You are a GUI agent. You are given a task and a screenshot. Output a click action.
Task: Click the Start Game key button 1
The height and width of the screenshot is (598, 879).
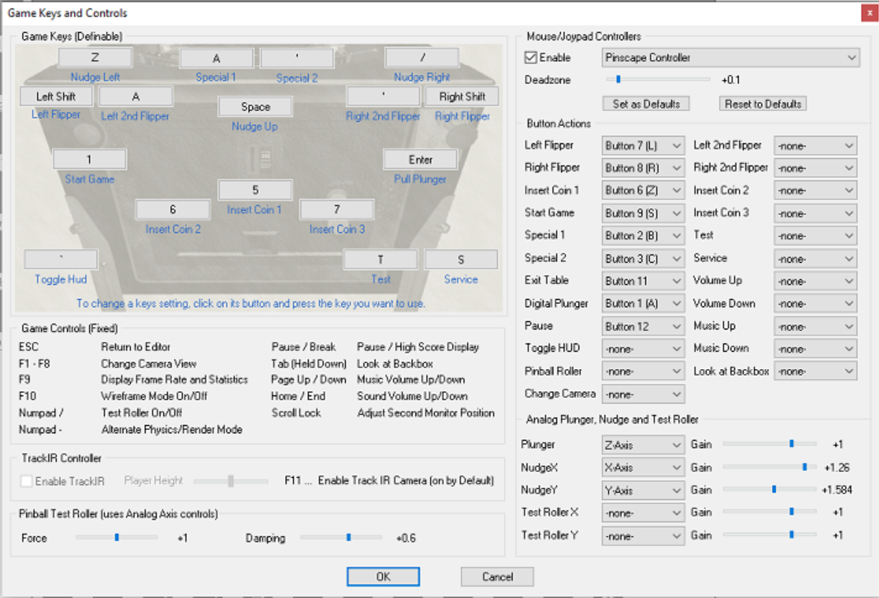pyautogui.click(x=90, y=159)
